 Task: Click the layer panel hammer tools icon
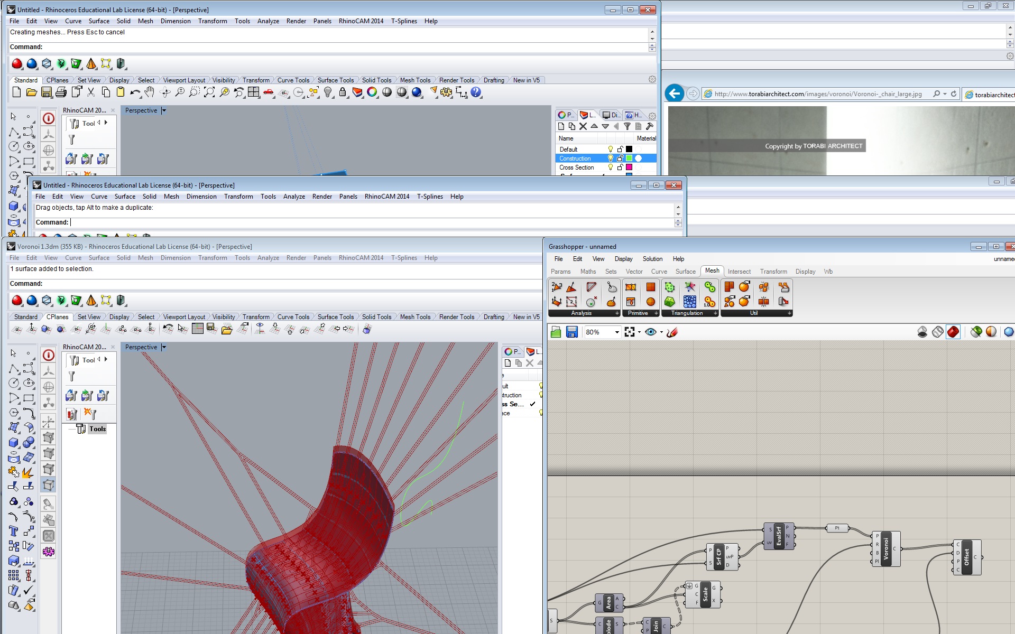pyautogui.click(x=650, y=126)
